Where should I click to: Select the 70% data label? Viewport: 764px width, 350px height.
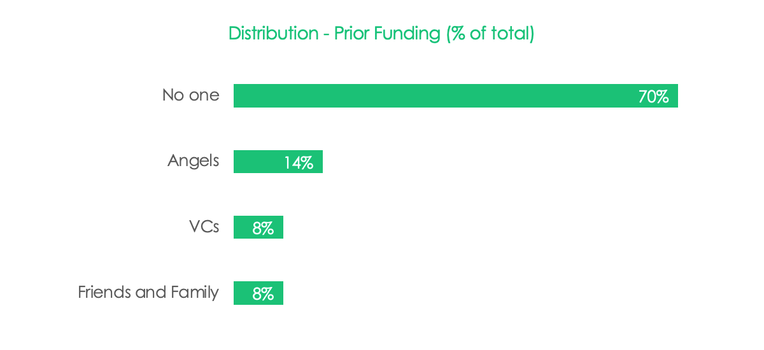(x=653, y=97)
